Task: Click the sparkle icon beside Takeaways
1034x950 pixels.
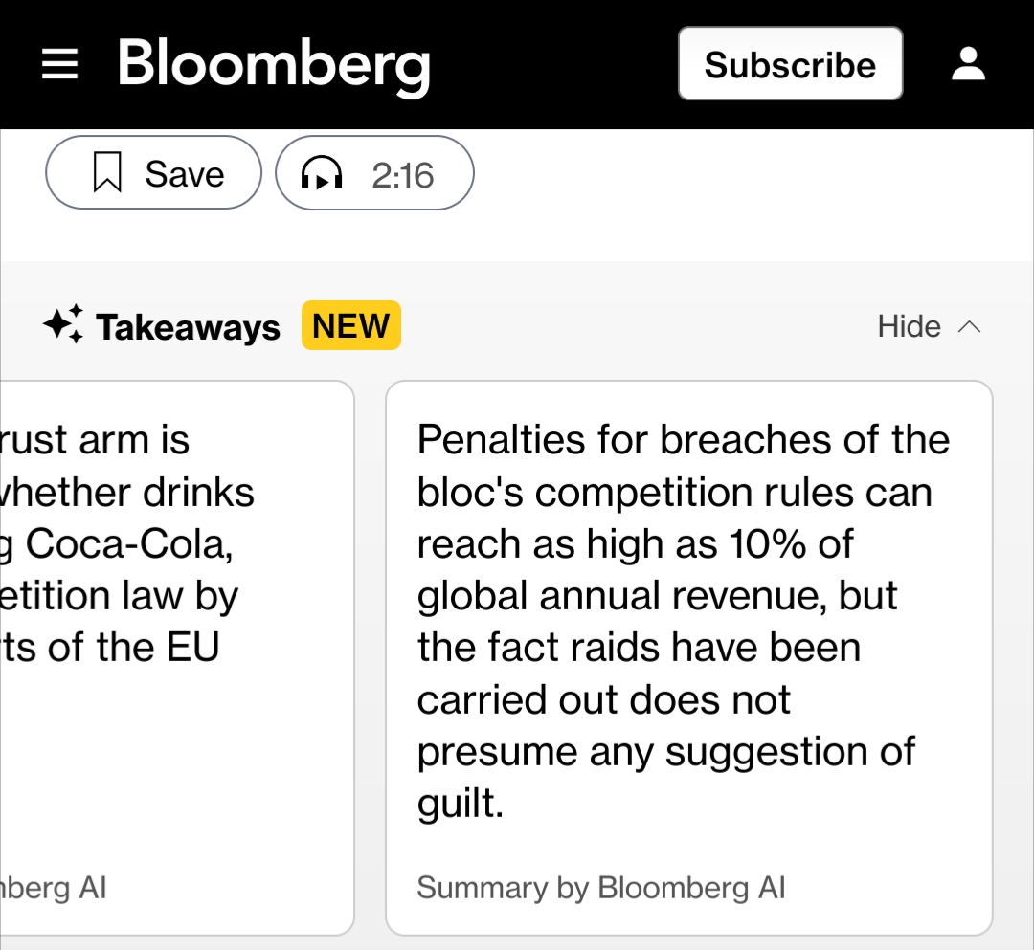Action: pos(64,325)
